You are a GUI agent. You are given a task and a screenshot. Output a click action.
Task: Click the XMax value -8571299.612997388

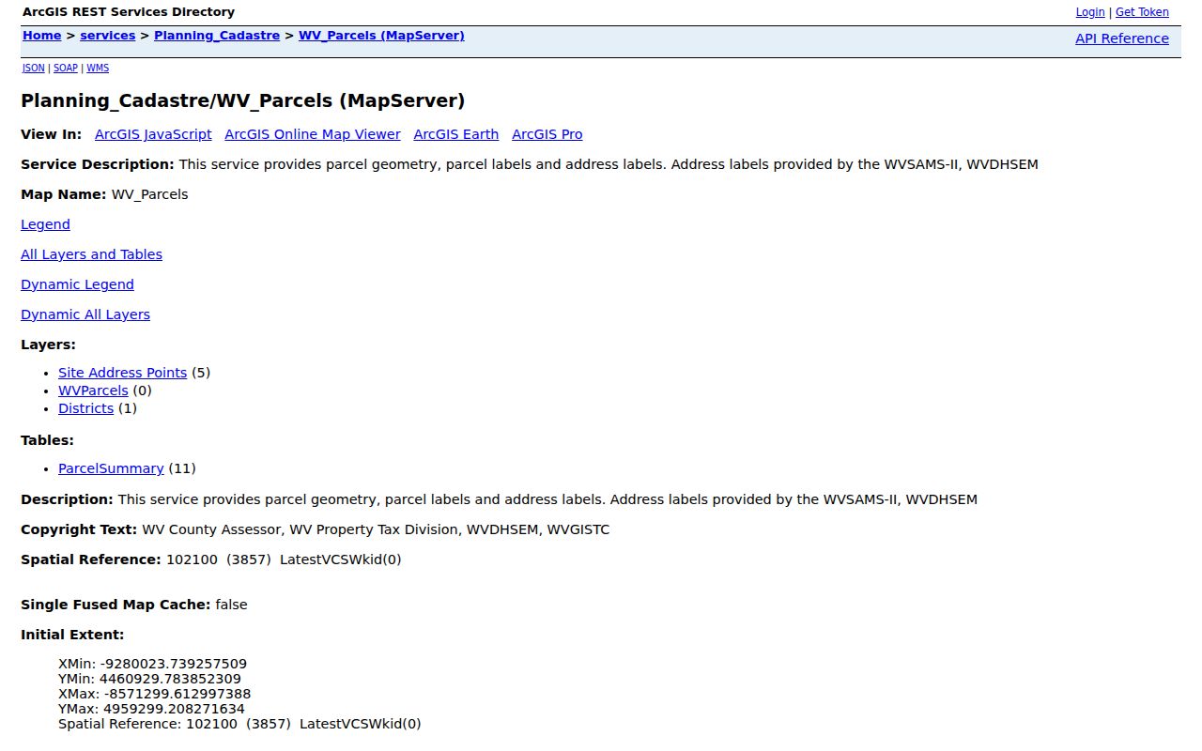point(177,694)
